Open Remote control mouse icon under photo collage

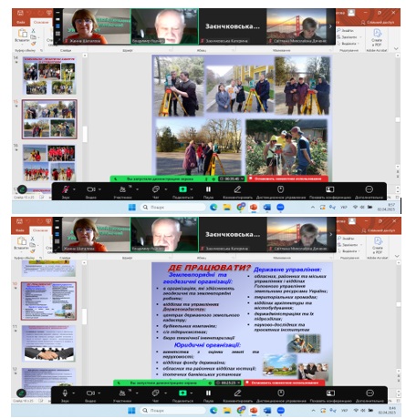coord(280,189)
